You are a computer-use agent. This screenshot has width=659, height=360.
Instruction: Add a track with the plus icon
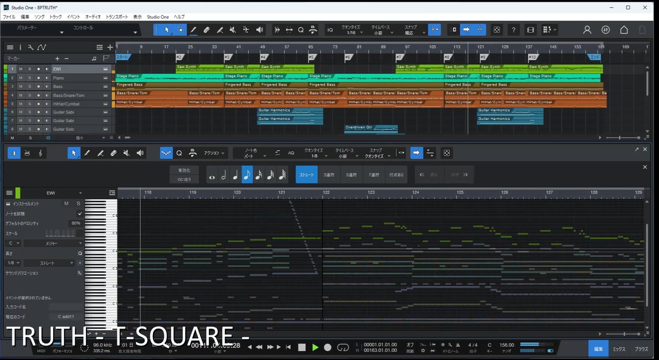click(x=110, y=47)
